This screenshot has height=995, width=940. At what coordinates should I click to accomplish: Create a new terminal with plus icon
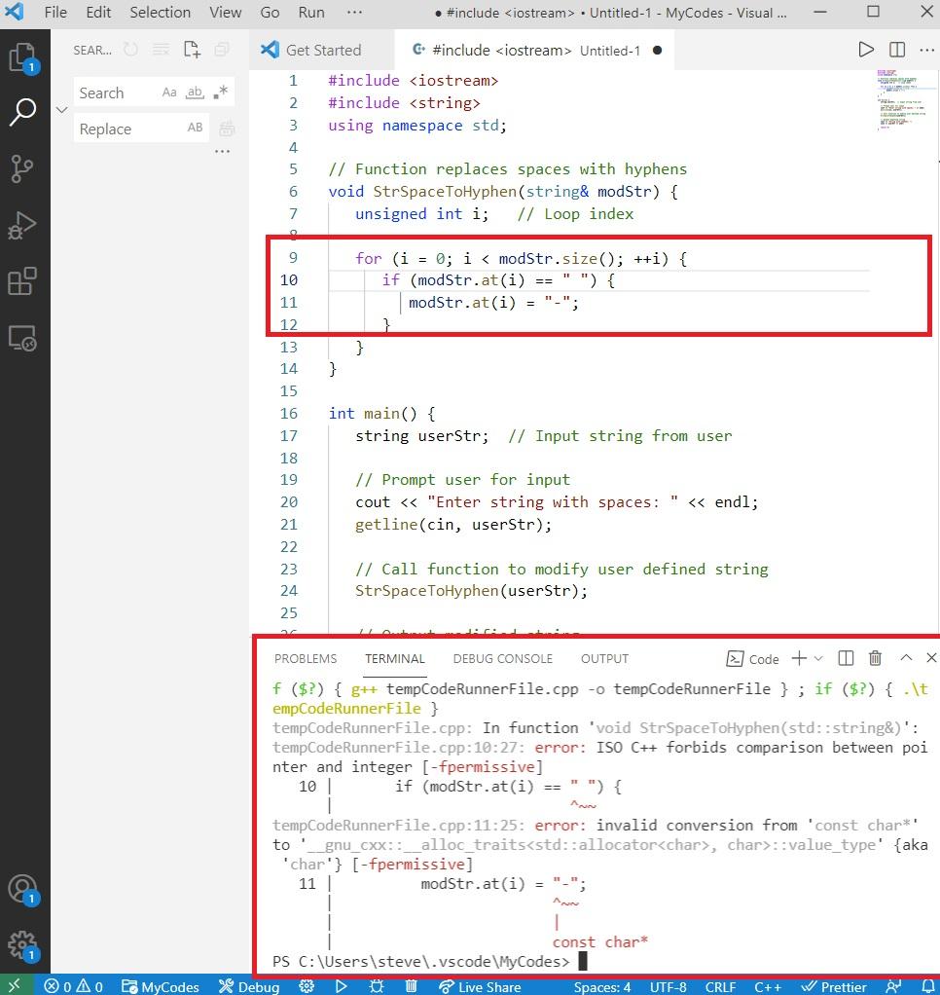799,658
